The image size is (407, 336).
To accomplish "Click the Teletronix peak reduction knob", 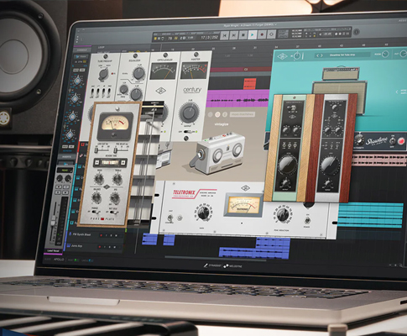I will 282,214.
